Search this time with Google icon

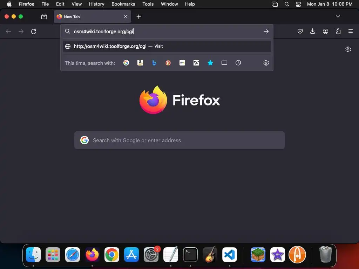pos(126,63)
